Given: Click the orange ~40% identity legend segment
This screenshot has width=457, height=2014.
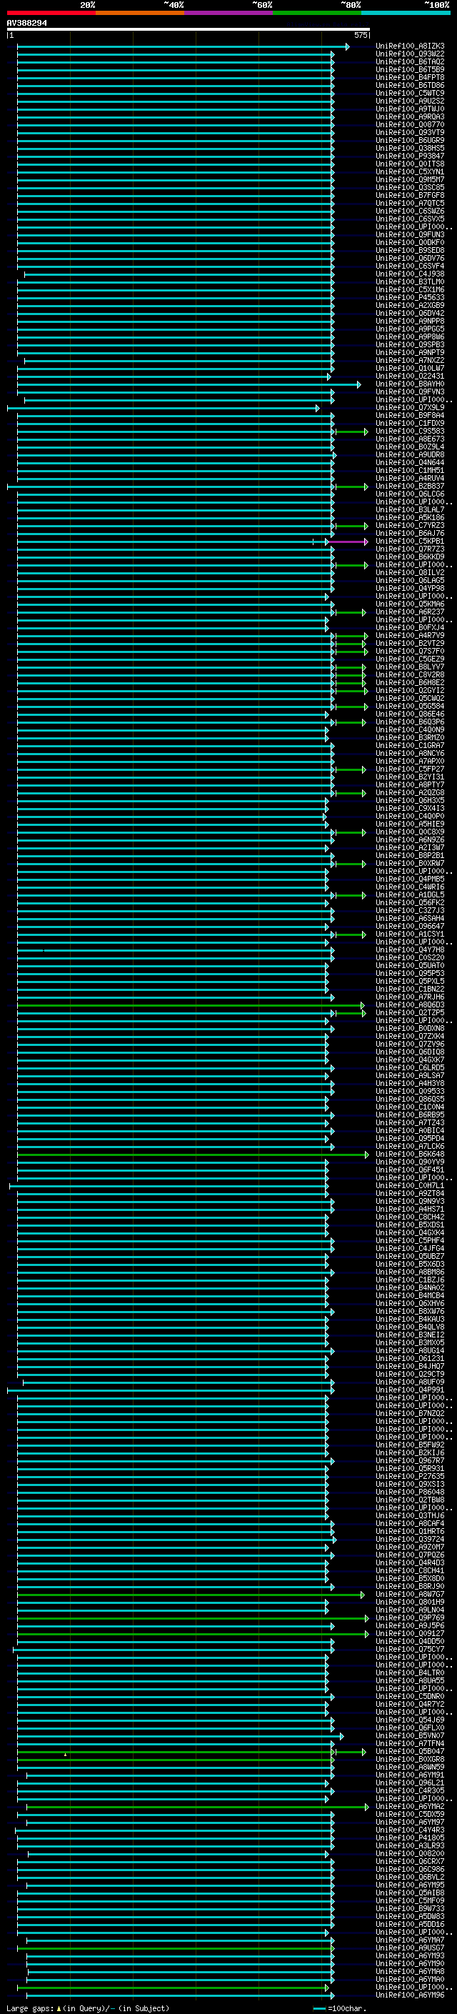Looking at the screenshot, I should point(140,13).
